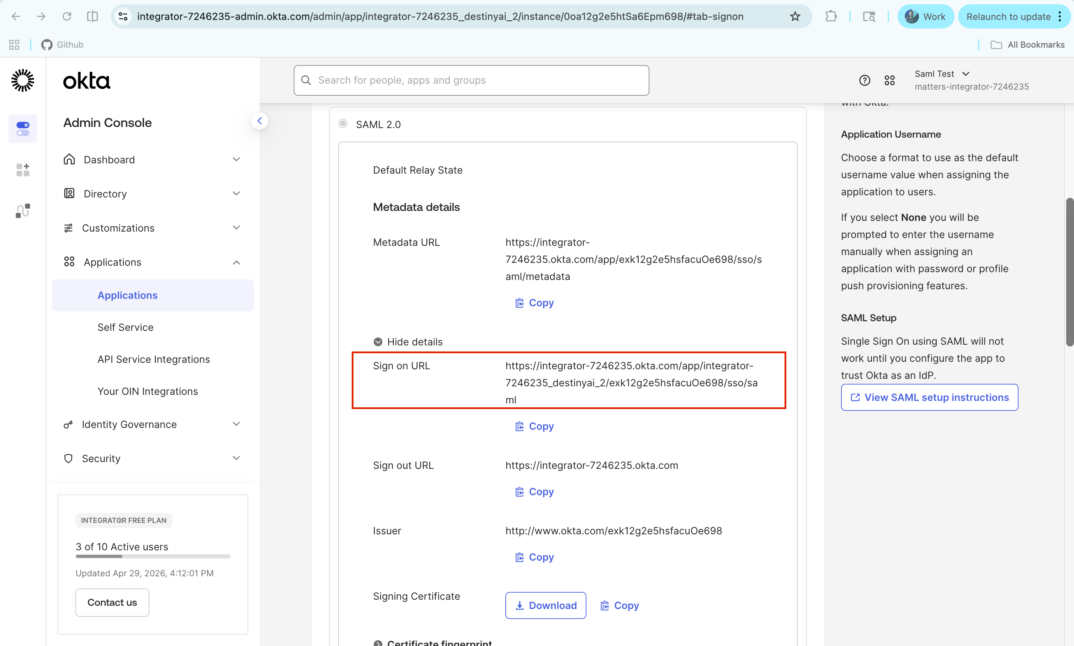Image resolution: width=1074 pixels, height=646 pixels.
Task: Open API Service Integrations page
Action: pyautogui.click(x=154, y=359)
